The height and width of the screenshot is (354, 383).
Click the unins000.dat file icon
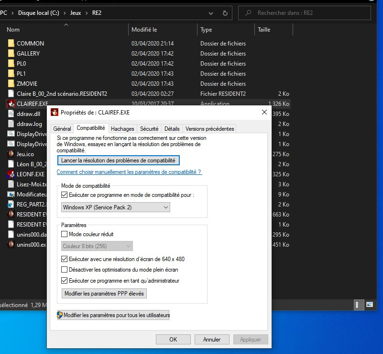point(11,234)
